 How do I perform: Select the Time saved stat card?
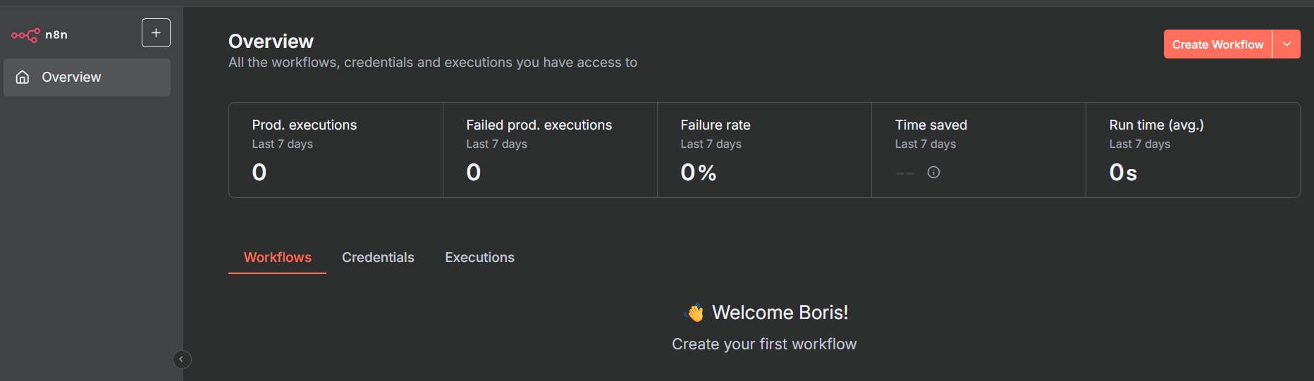click(x=979, y=150)
